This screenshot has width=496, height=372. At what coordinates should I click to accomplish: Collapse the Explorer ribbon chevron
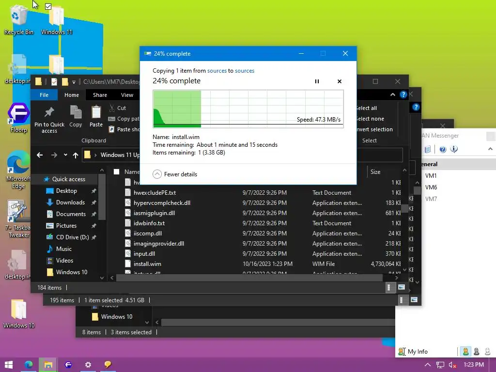coord(392,94)
